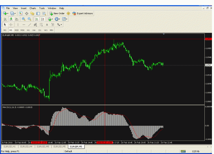
Task: Switch chart to Bar Chart type
Action: pos(5,19)
